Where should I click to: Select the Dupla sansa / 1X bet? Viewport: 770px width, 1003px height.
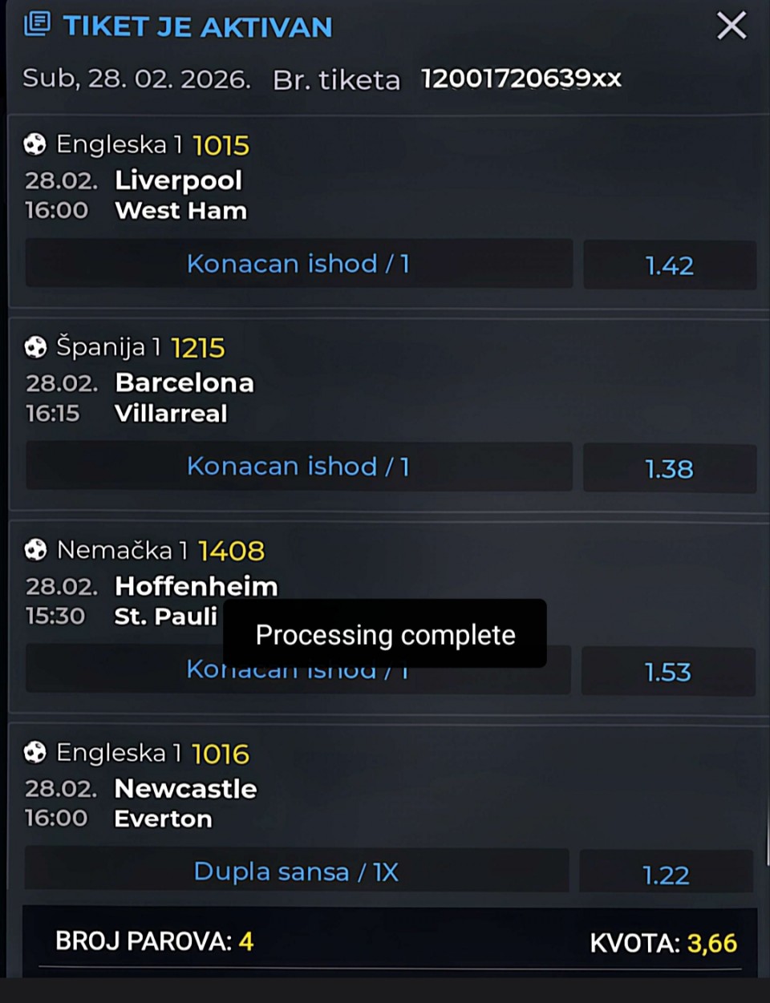click(296, 872)
